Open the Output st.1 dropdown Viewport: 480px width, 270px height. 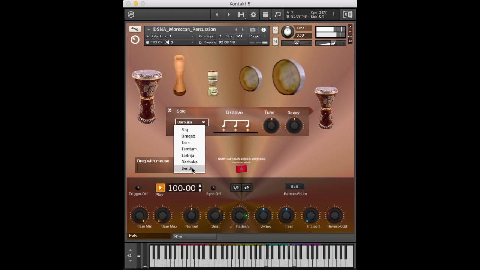tap(171, 36)
